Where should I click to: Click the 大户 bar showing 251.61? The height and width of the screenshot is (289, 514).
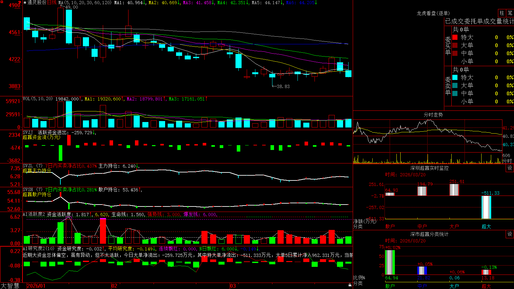coord(454,190)
